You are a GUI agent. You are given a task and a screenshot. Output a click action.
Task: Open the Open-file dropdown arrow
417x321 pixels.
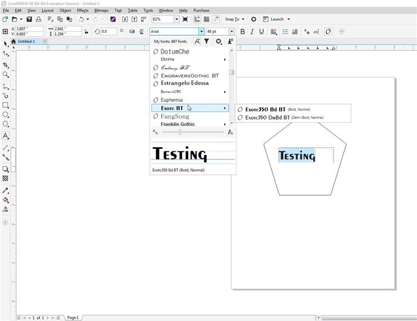21,19
